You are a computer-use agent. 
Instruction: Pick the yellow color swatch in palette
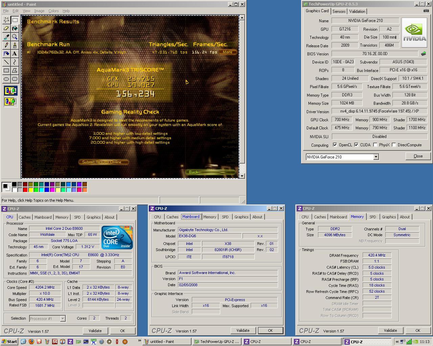pos(30,190)
